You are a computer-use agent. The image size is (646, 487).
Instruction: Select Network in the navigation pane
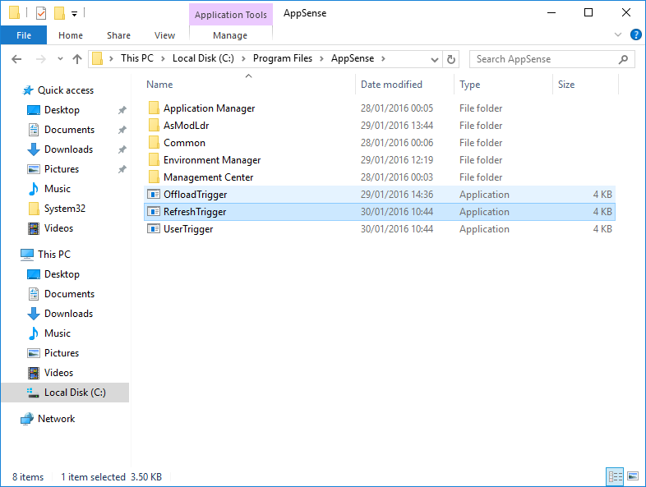tap(56, 419)
